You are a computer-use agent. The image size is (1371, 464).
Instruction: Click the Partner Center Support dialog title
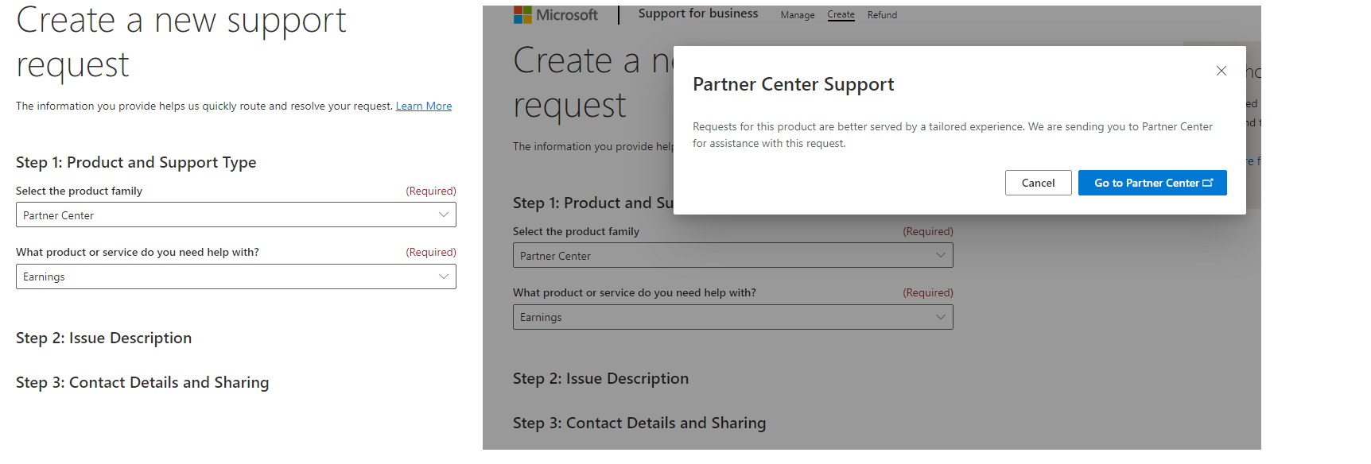tap(793, 84)
